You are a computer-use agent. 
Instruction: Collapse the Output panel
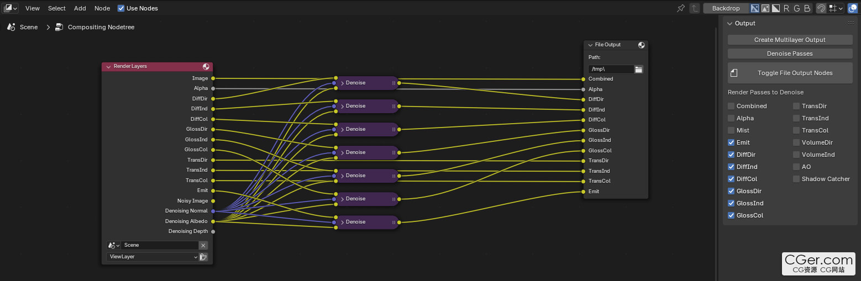(x=729, y=23)
